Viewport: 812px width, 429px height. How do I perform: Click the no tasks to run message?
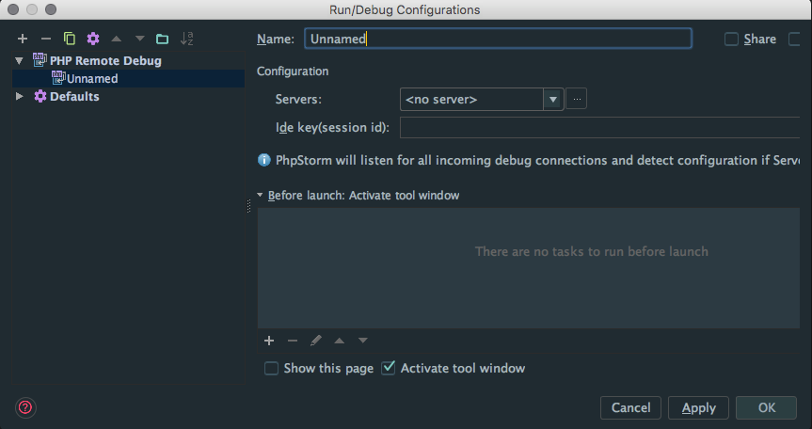point(592,251)
